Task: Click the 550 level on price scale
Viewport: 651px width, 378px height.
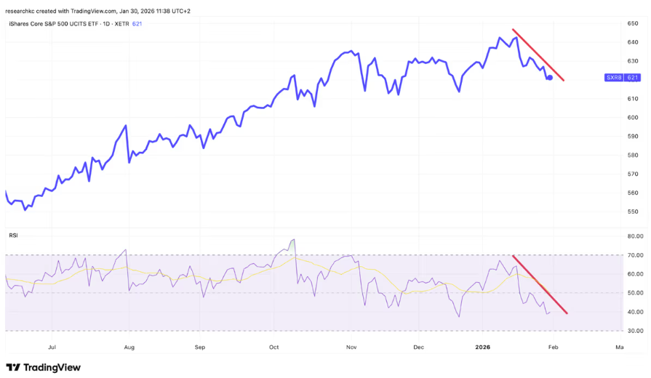Action: (x=633, y=212)
